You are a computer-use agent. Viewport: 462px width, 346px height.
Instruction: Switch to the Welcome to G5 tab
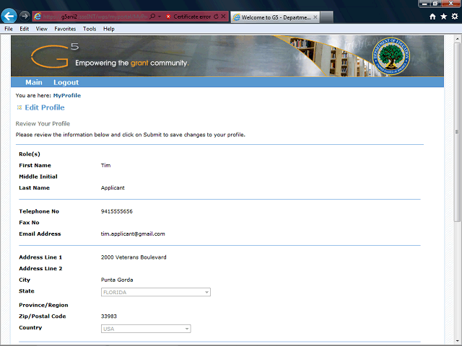click(275, 17)
